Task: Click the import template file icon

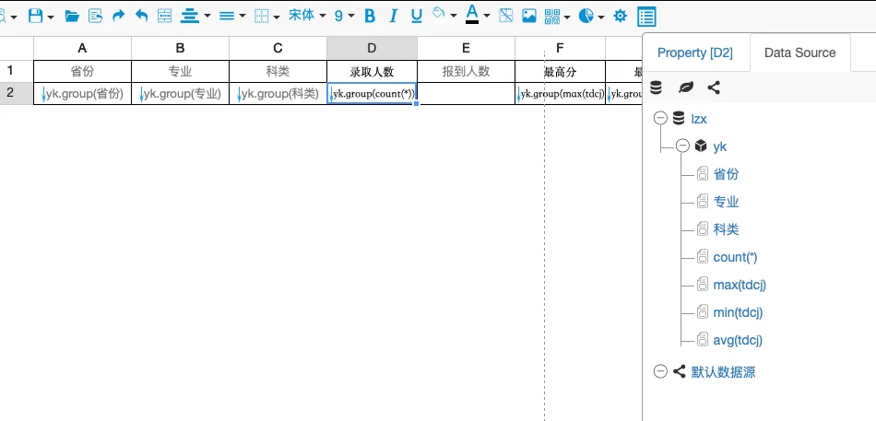Action: pyautogui.click(x=96, y=17)
